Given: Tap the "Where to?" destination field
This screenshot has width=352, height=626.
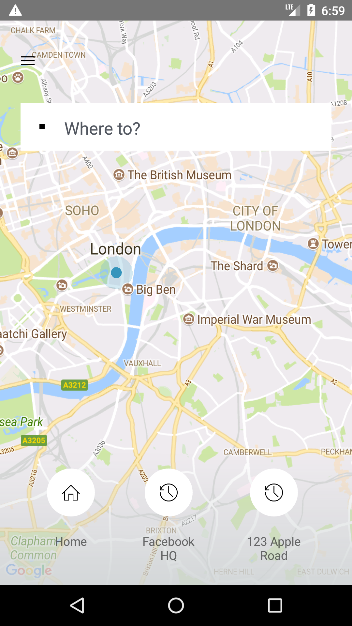Looking at the screenshot, I should 176,127.
